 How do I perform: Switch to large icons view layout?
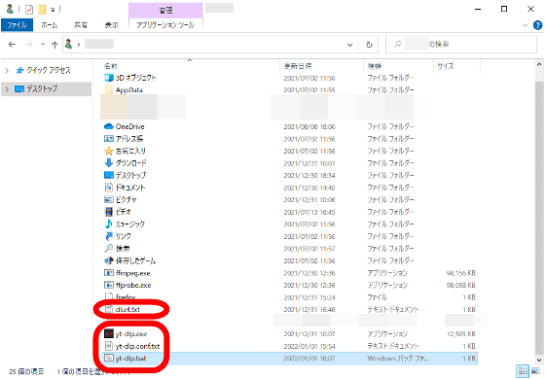point(535,371)
